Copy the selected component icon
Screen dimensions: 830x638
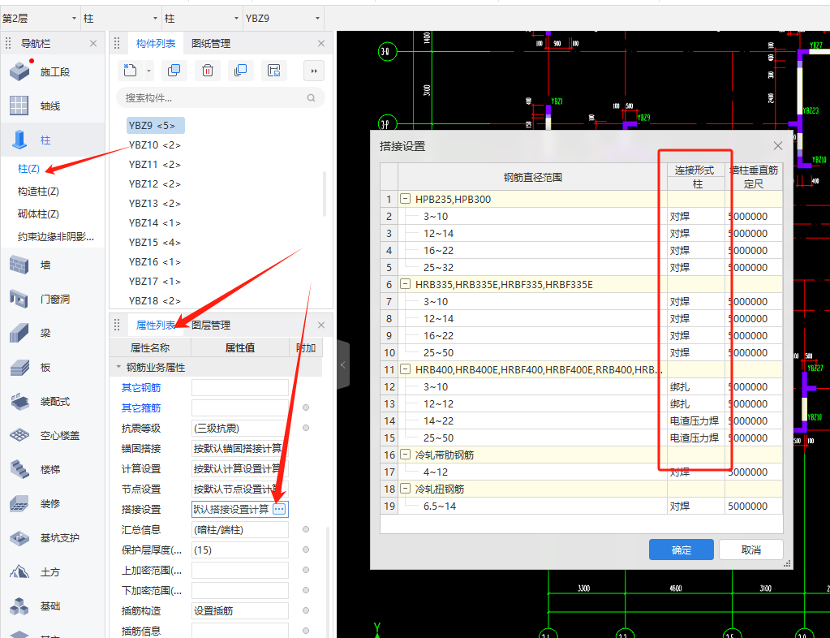click(x=174, y=71)
